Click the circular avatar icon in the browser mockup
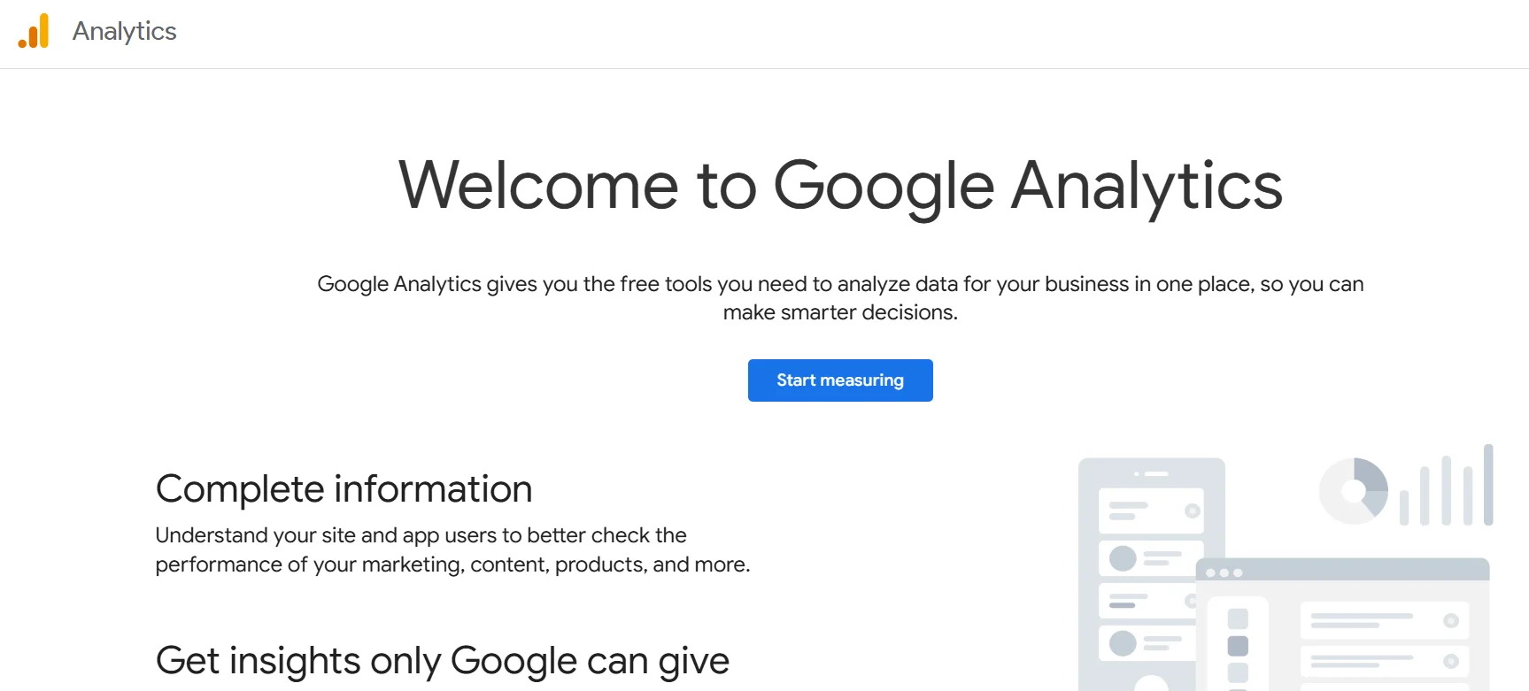 click(x=1451, y=621)
